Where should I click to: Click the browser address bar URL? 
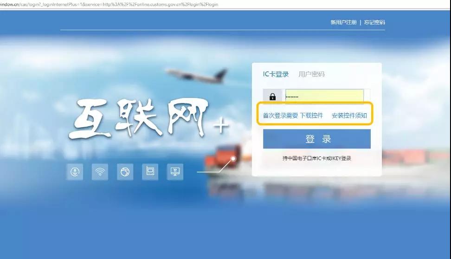(x=109, y=4)
